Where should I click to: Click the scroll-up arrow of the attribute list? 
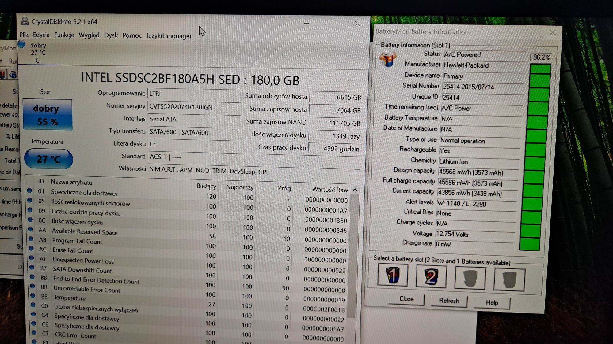pos(355,190)
